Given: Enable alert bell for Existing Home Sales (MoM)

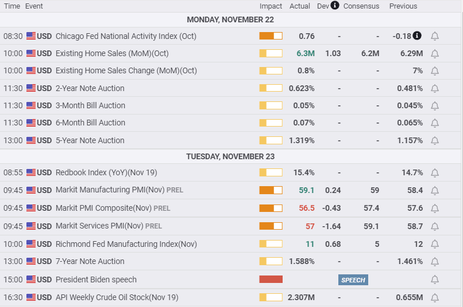Looking at the screenshot, I should coord(435,54).
